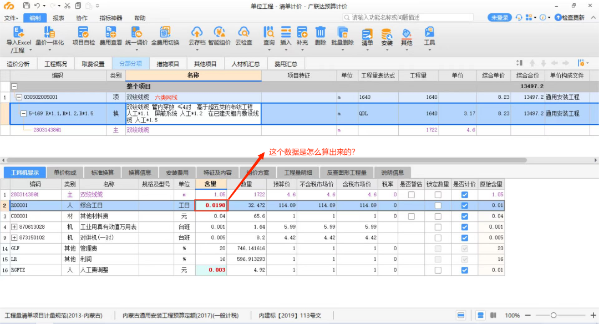Collapse the 整个项目 root node

point(14,87)
